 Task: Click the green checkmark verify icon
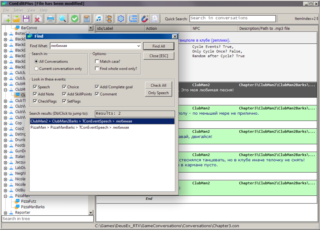coord(75,19)
